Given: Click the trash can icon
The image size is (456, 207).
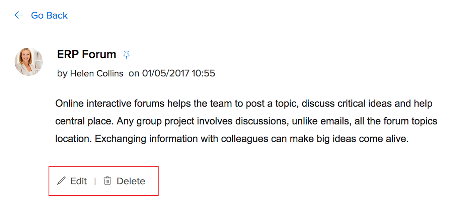Looking at the screenshot, I should click(107, 181).
